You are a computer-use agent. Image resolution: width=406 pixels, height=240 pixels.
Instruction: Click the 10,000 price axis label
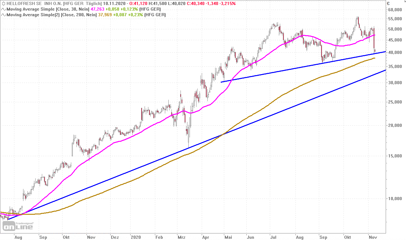tap(395, 199)
